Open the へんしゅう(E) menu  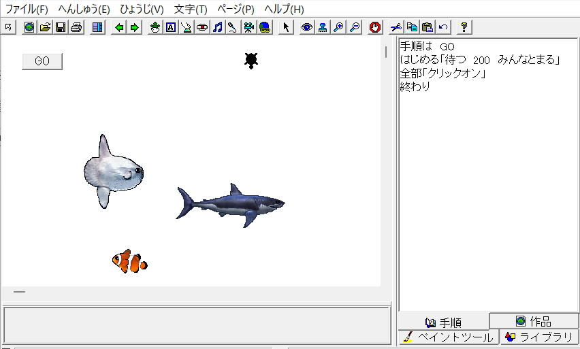click(x=84, y=9)
